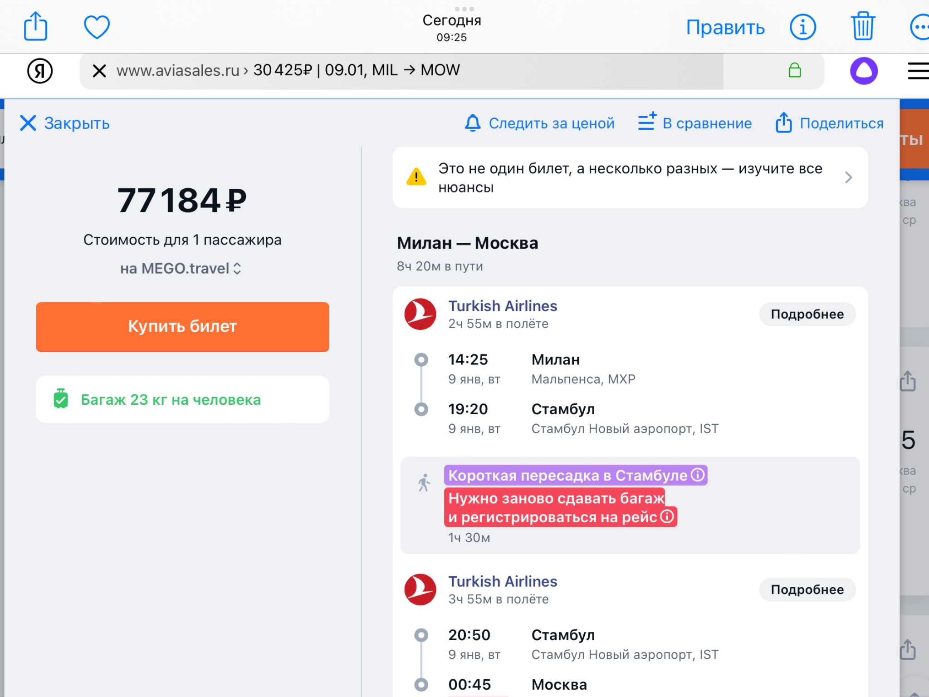Screen dimensions: 929x697
Task: Select the 1ч 30м layover duration
Action: point(469,537)
